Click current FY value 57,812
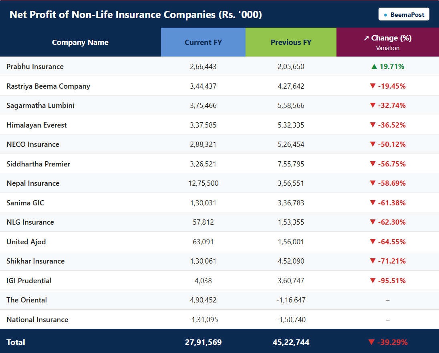The width and height of the screenshot is (439, 353). pyautogui.click(x=203, y=222)
